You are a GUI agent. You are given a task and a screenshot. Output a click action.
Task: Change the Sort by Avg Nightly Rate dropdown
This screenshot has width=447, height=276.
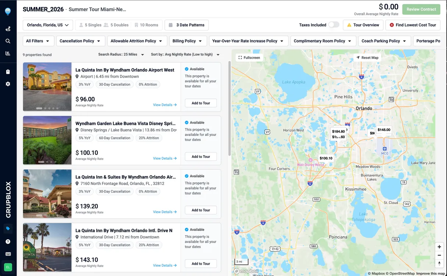click(185, 55)
